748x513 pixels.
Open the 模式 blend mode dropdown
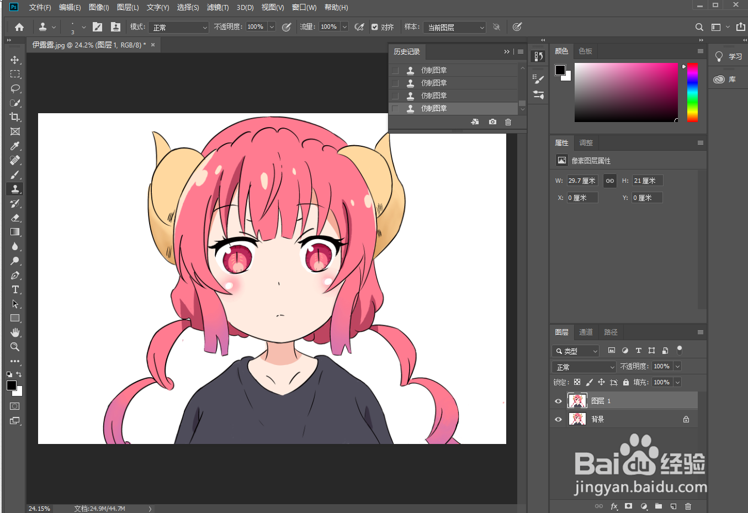pyautogui.click(x=178, y=27)
